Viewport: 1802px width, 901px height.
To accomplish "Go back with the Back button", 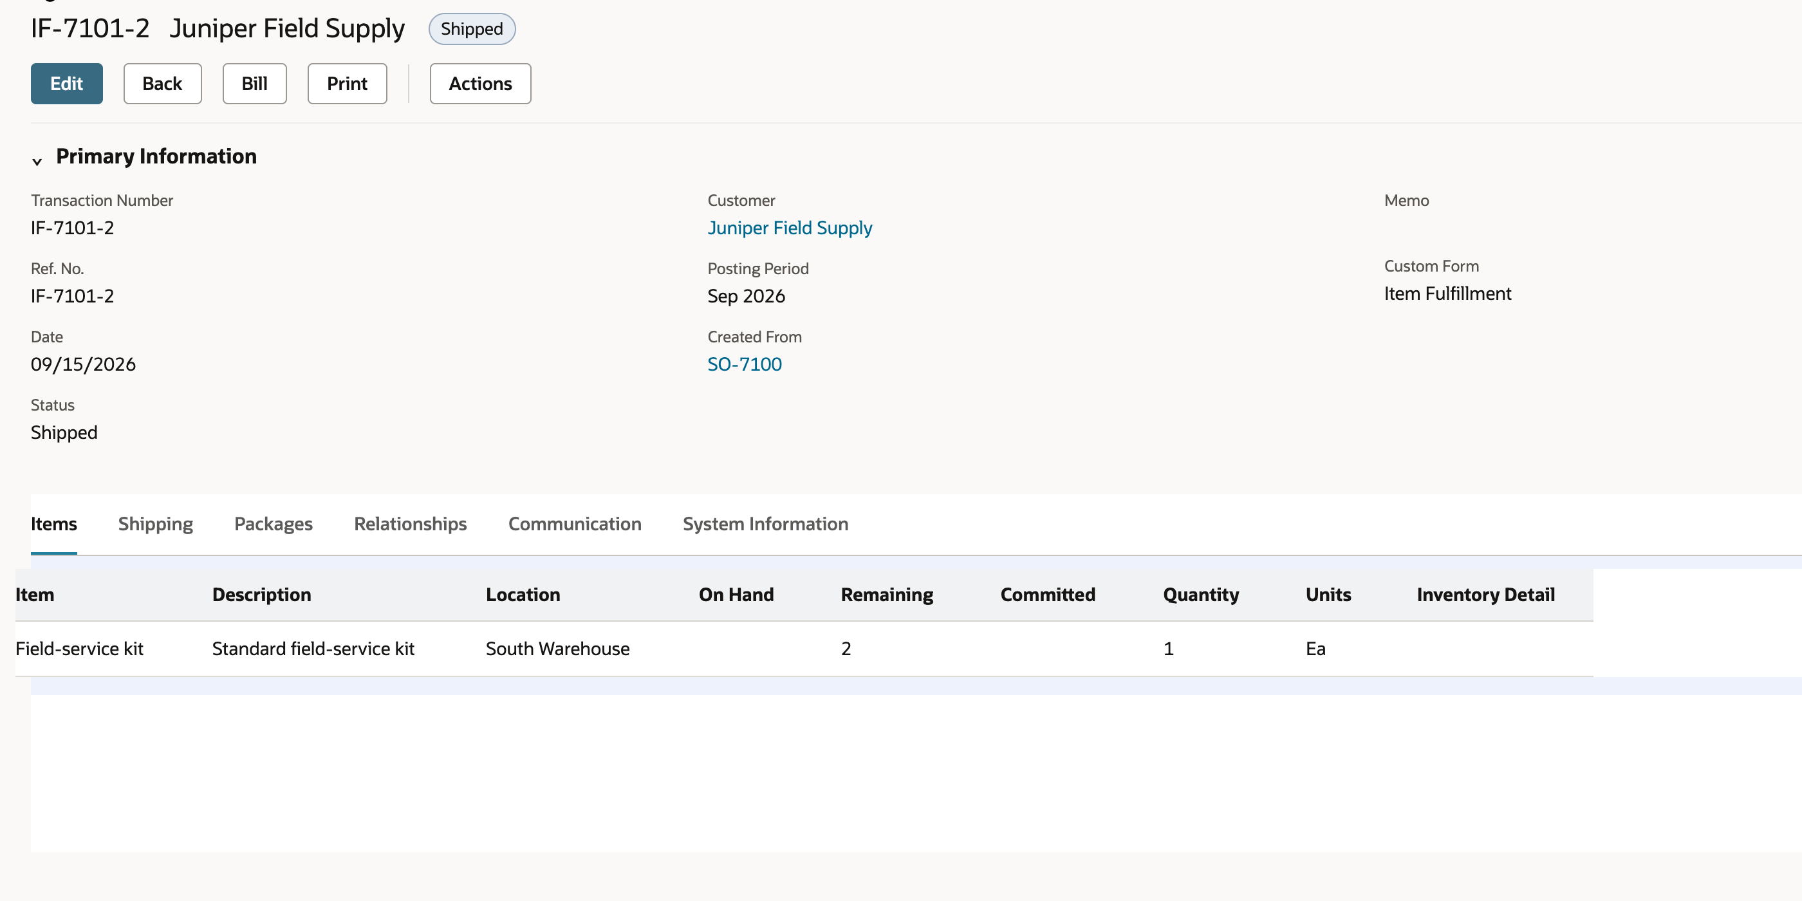I will (162, 83).
